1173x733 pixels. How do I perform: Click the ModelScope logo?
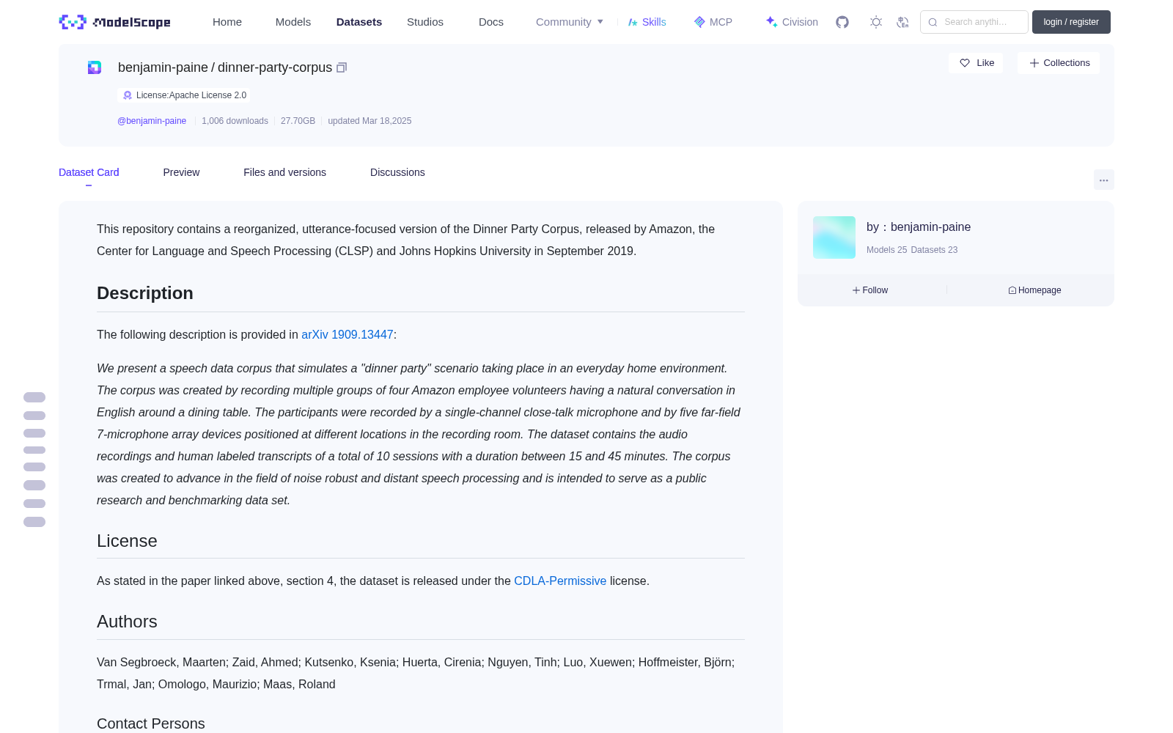pos(114,22)
